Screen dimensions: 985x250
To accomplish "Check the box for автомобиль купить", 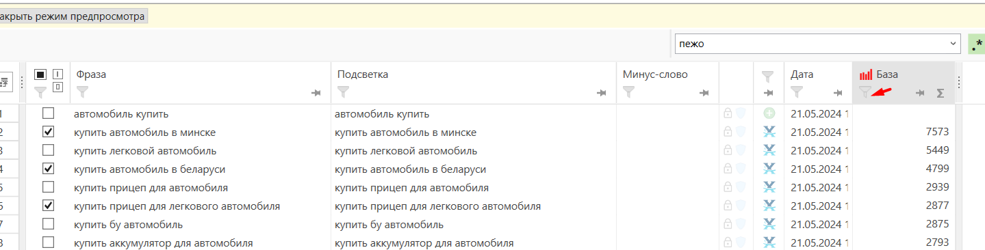I will click(48, 113).
